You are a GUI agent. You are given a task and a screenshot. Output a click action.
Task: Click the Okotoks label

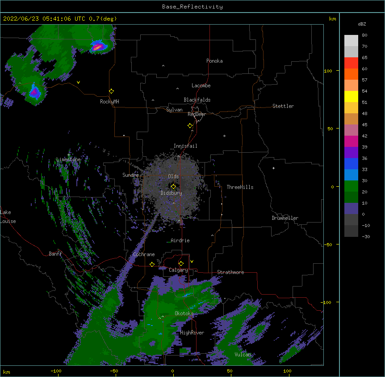(184, 313)
